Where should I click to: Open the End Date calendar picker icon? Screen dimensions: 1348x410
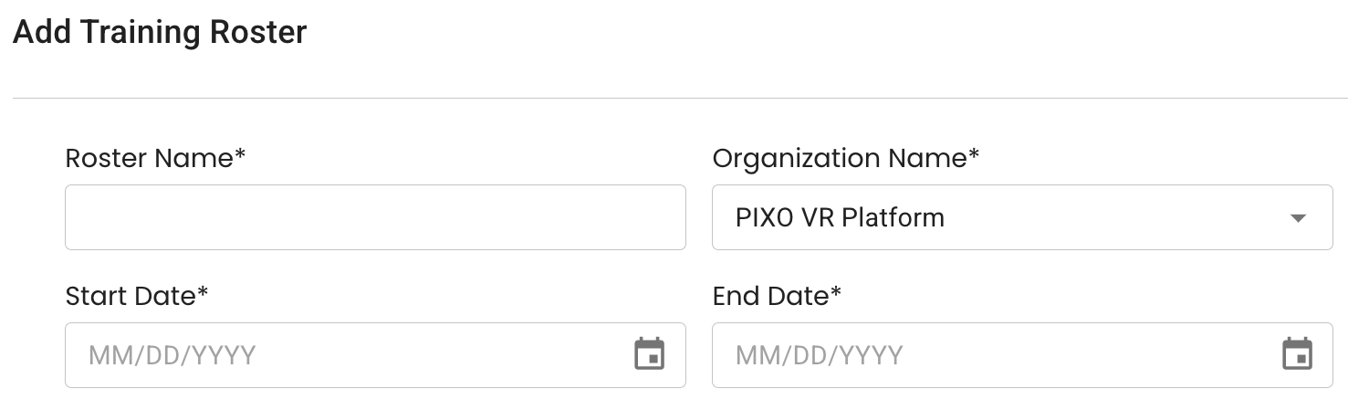tap(1297, 354)
